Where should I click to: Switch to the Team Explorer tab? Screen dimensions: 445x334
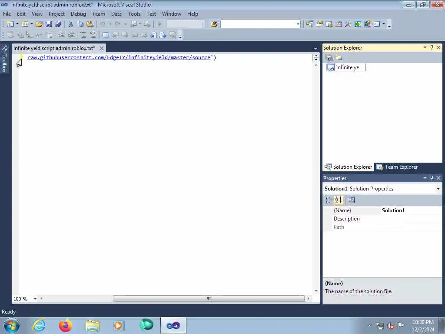[397, 167]
